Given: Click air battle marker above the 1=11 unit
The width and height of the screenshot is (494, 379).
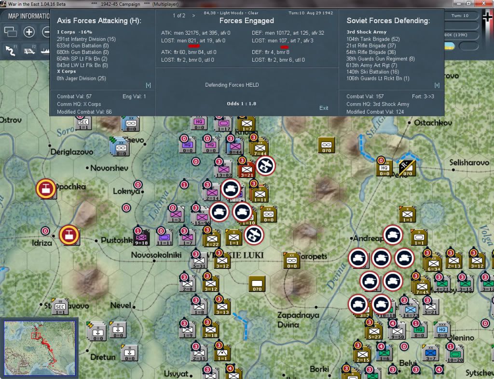Looking at the screenshot, I should pyautogui.click(x=266, y=166).
